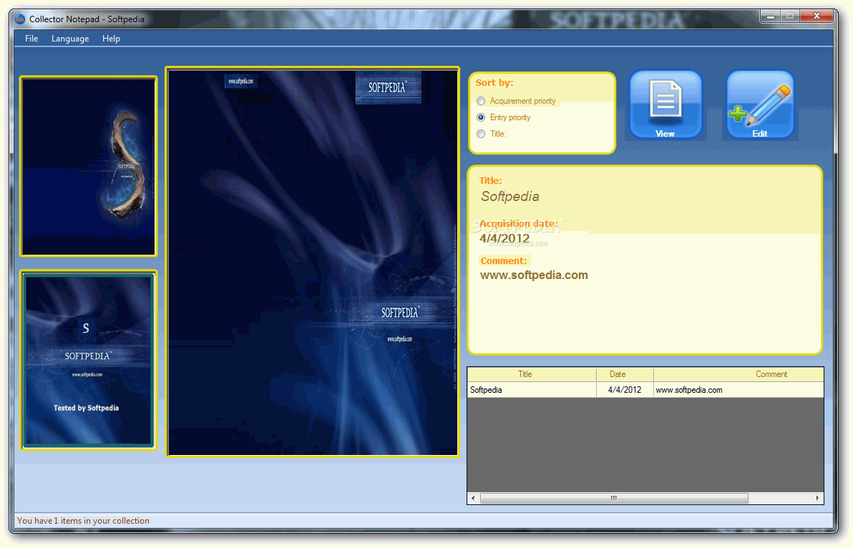Click the acquisition date value 4/4/2012 in details
Screen dimensions: 853x548
click(x=505, y=238)
